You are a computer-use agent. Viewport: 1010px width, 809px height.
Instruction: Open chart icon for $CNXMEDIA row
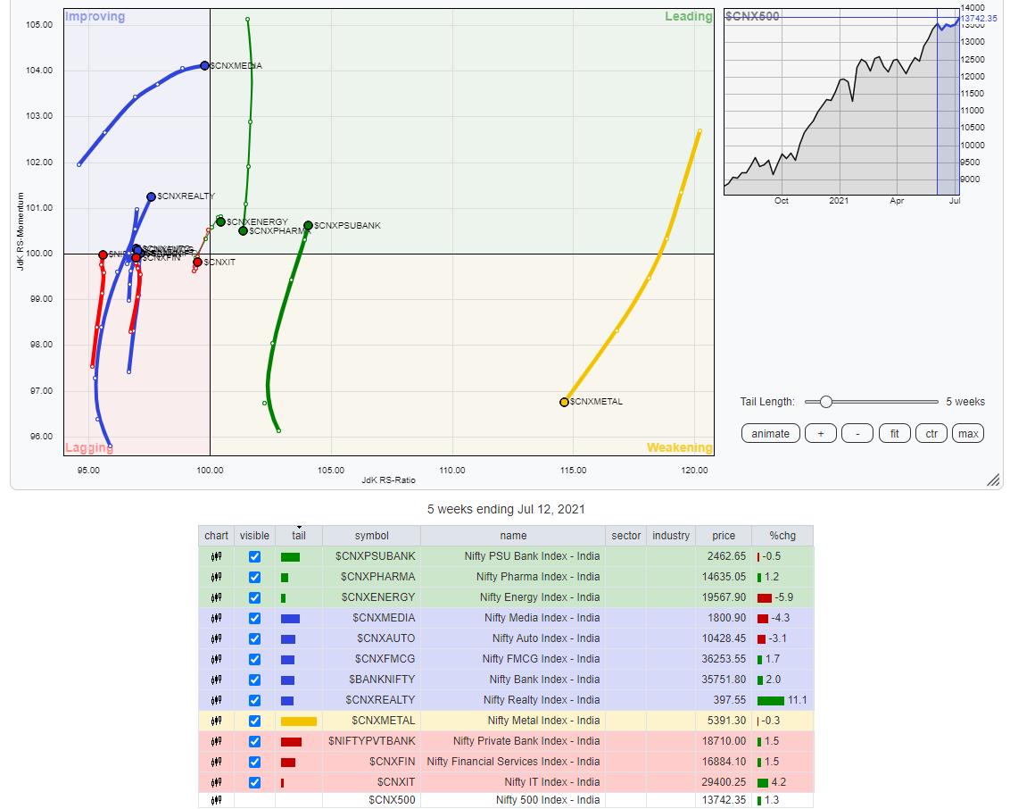[216, 618]
